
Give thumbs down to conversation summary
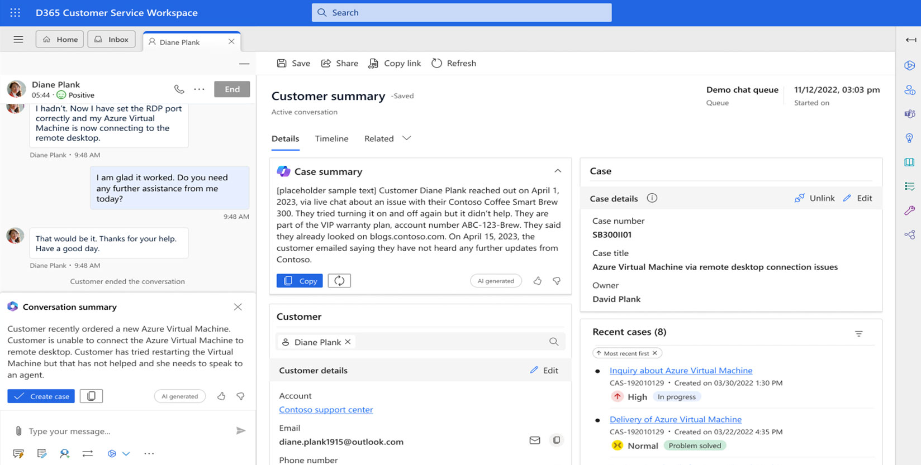click(x=240, y=396)
